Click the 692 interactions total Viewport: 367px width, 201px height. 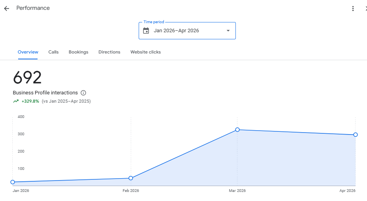(27, 77)
